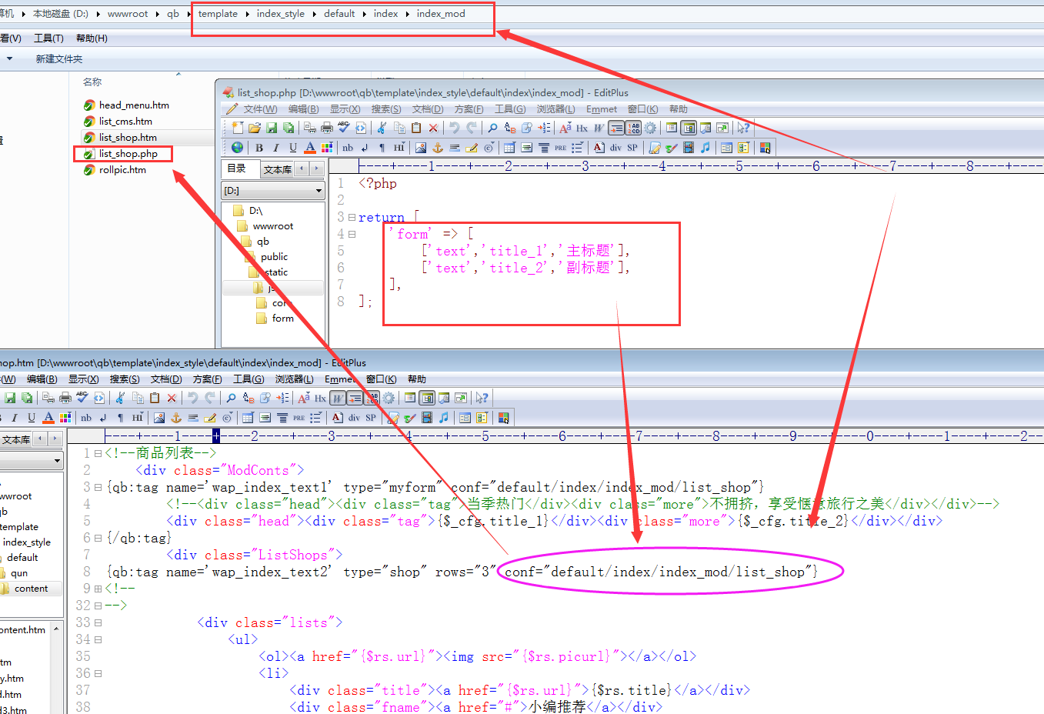Collapse code fold at line 3 'return'
The image size is (1044, 714).
pyautogui.click(x=352, y=218)
